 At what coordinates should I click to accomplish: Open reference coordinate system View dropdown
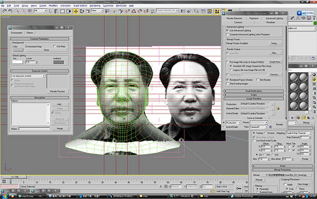[97, 11]
